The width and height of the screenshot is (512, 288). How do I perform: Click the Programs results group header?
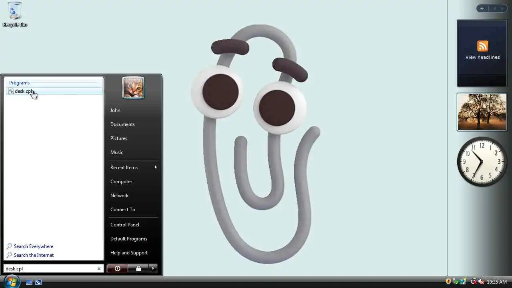(19, 83)
